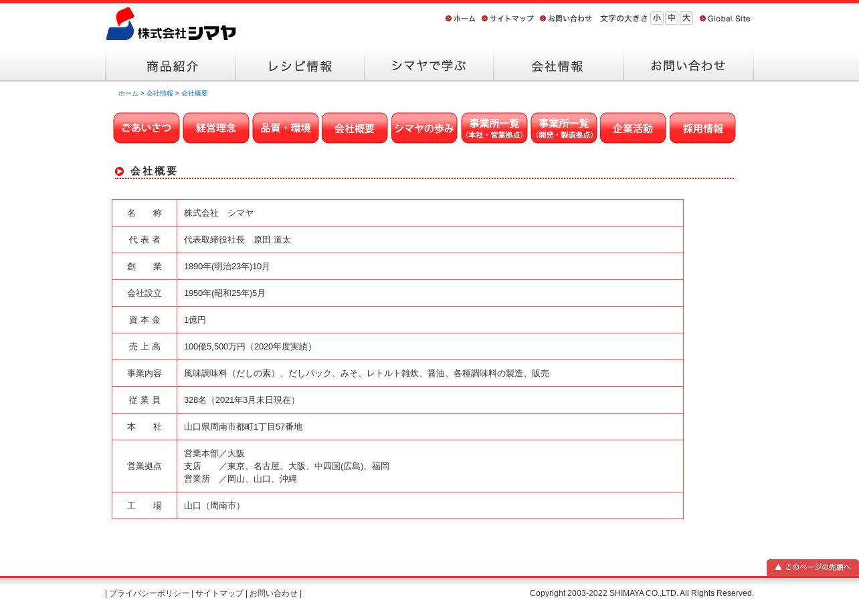This screenshot has height=600, width=859.
Task: Click the 100億5,500万円 sales cell
Action: [430, 347]
